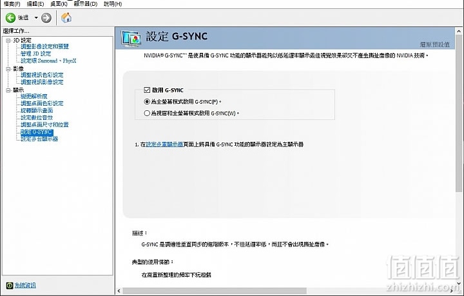464x296 pixels.
Task: Toggle the 啟用 G-SYNC checkbox
Action: [147, 90]
